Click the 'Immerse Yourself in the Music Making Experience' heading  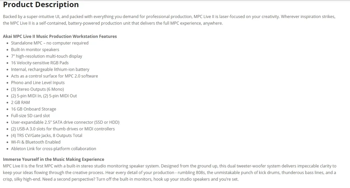pos(53,159)
